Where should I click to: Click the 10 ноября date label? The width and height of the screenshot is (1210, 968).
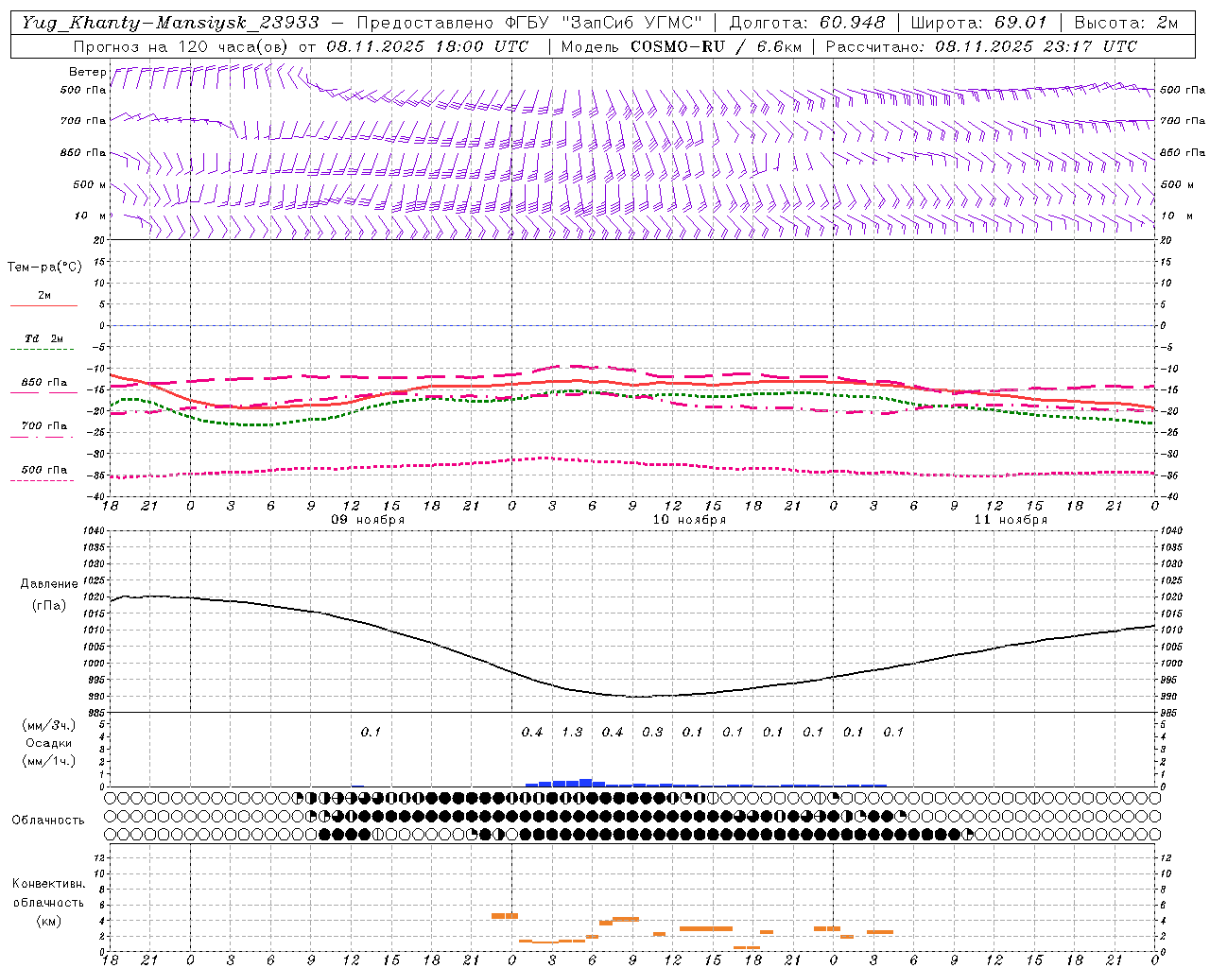[689, 520]
